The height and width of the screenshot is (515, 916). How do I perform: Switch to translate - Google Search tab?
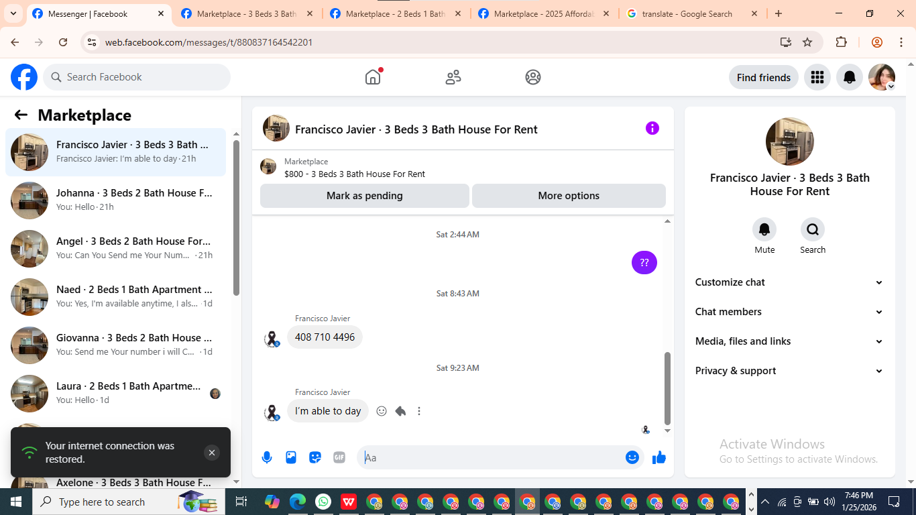coord(693,13)
